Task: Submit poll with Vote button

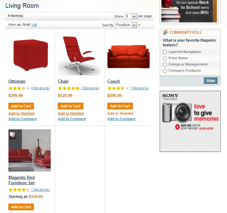Action: [211, 81]
